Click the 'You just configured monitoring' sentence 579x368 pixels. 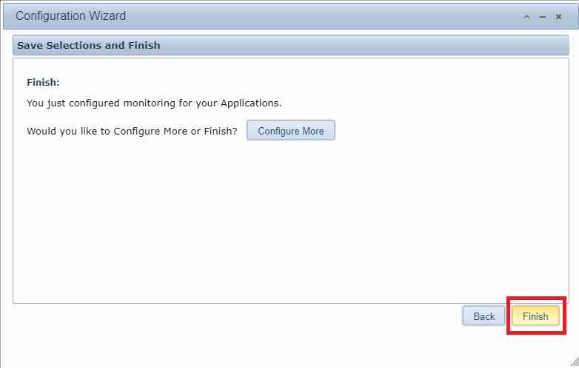tap(154, 103)
